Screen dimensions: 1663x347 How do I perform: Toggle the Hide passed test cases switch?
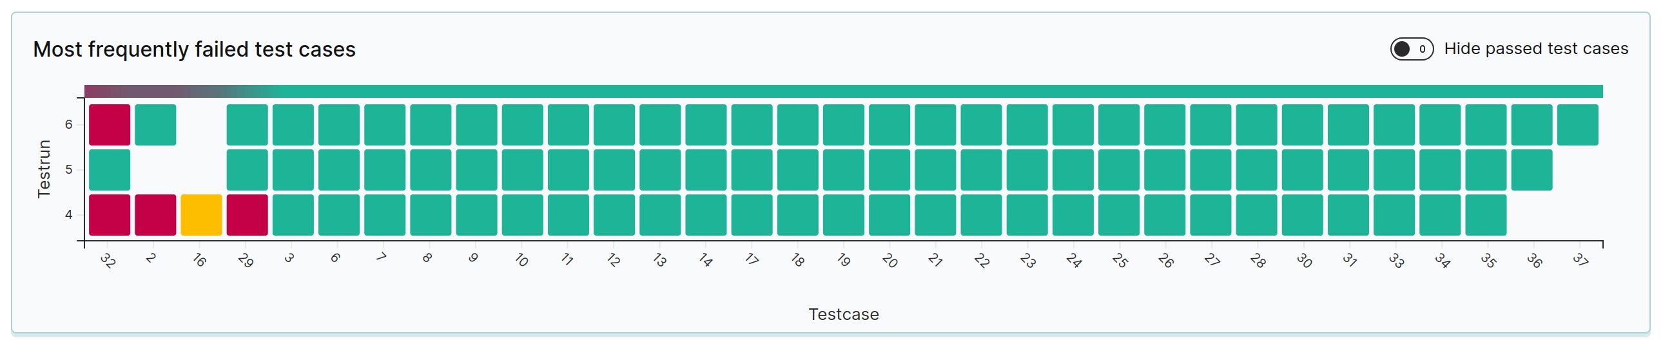click(x=1411, y=49)
